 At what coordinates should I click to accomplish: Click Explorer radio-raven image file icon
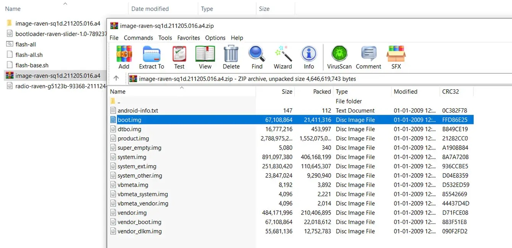pos(10,86)
